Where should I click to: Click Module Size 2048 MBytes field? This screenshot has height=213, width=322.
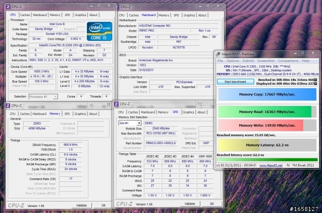(161, 129)
